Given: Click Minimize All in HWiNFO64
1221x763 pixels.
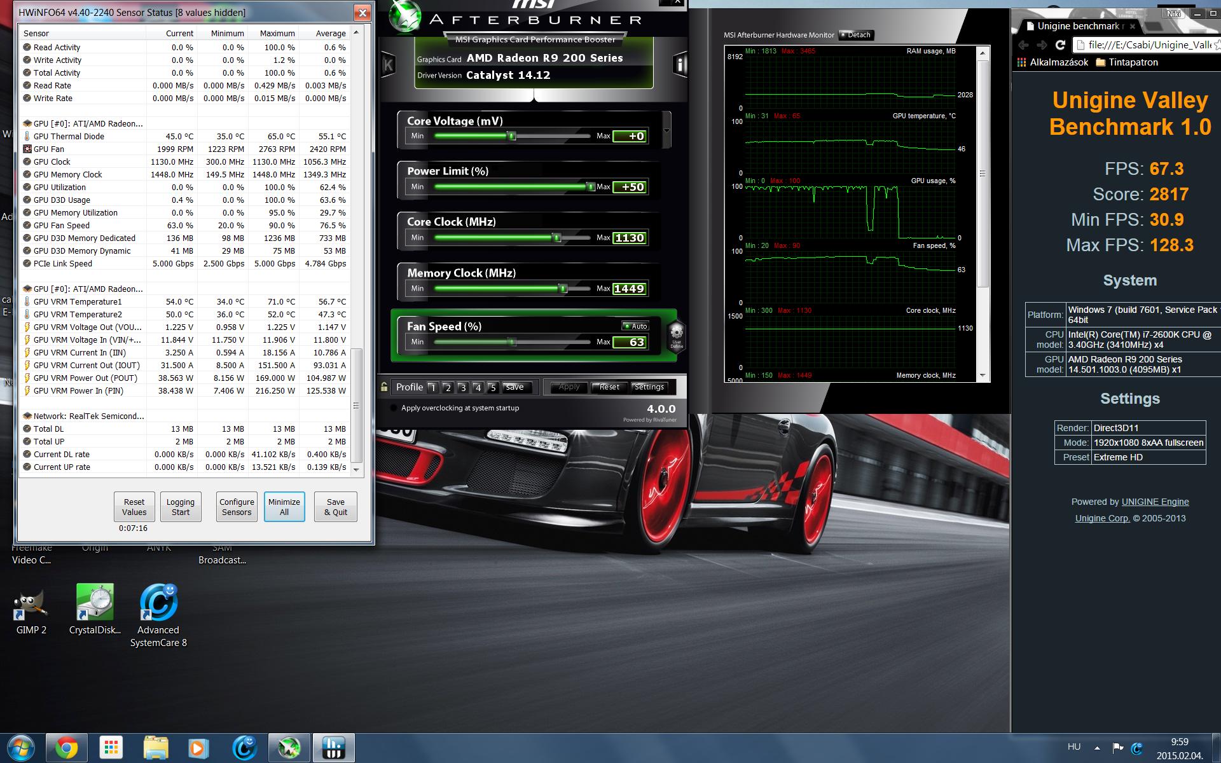Looking at the screenshot, I should (x=284, y=507).
